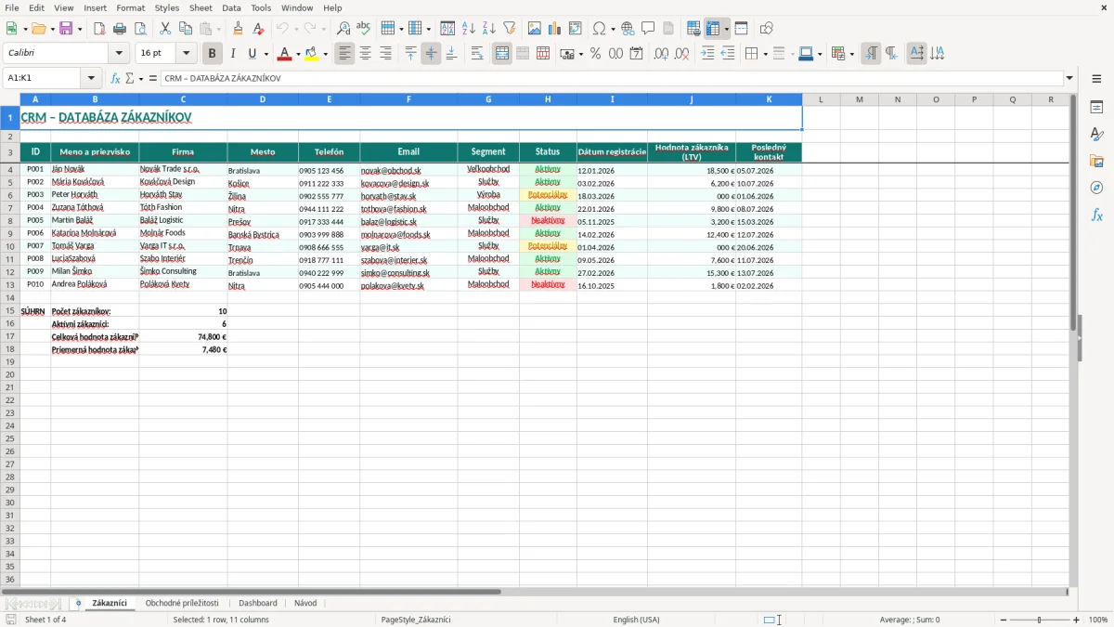This screenshot has height=627, width=1114.
Task: Open the Function Wizard fx icon
Action: click(116, 78)
